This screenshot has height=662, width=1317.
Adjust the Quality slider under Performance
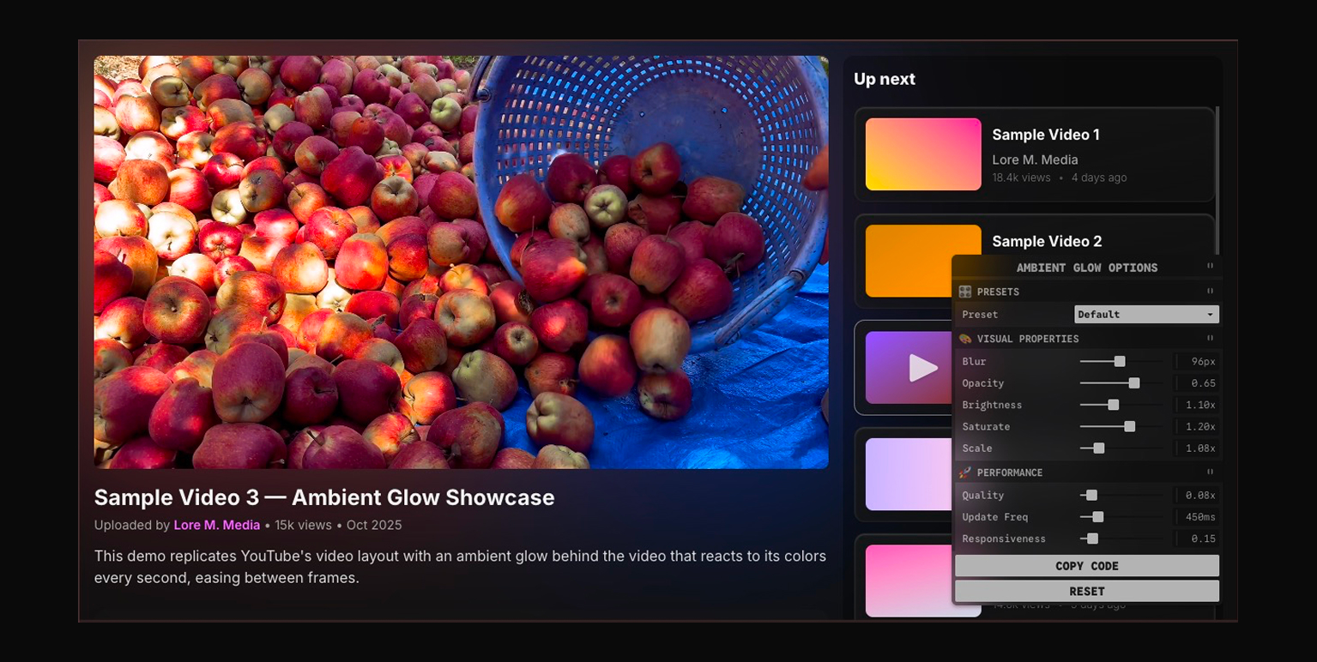point(1092,495)
